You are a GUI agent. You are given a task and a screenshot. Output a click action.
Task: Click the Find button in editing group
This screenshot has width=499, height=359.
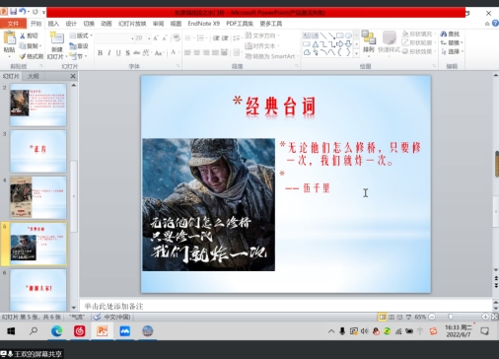pos(450,34)
